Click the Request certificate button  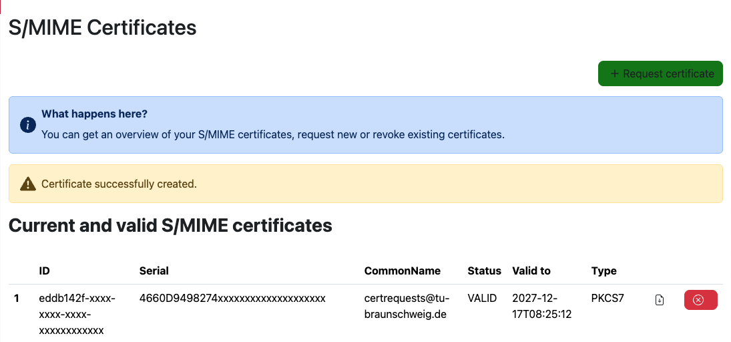tap(660, 73)
